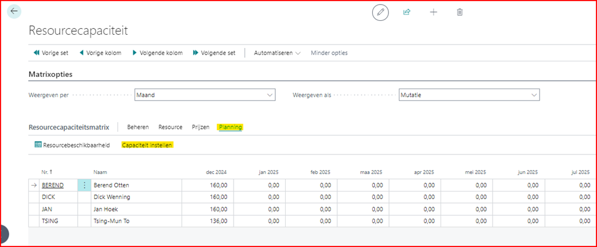The image size is (597, 247).
Task: Click Vorige kolom arrow
Action: click(100, 53)
